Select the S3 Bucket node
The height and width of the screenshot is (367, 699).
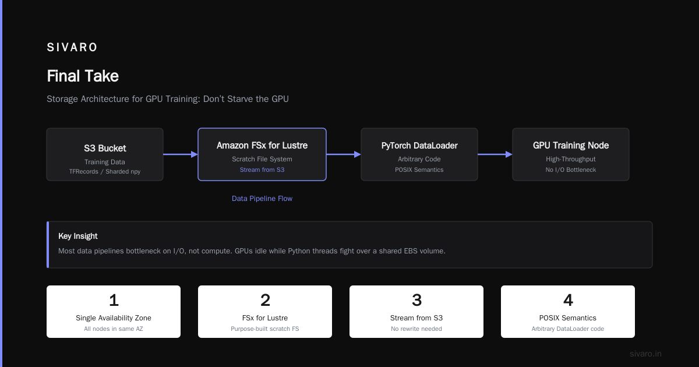coord(105,154)
